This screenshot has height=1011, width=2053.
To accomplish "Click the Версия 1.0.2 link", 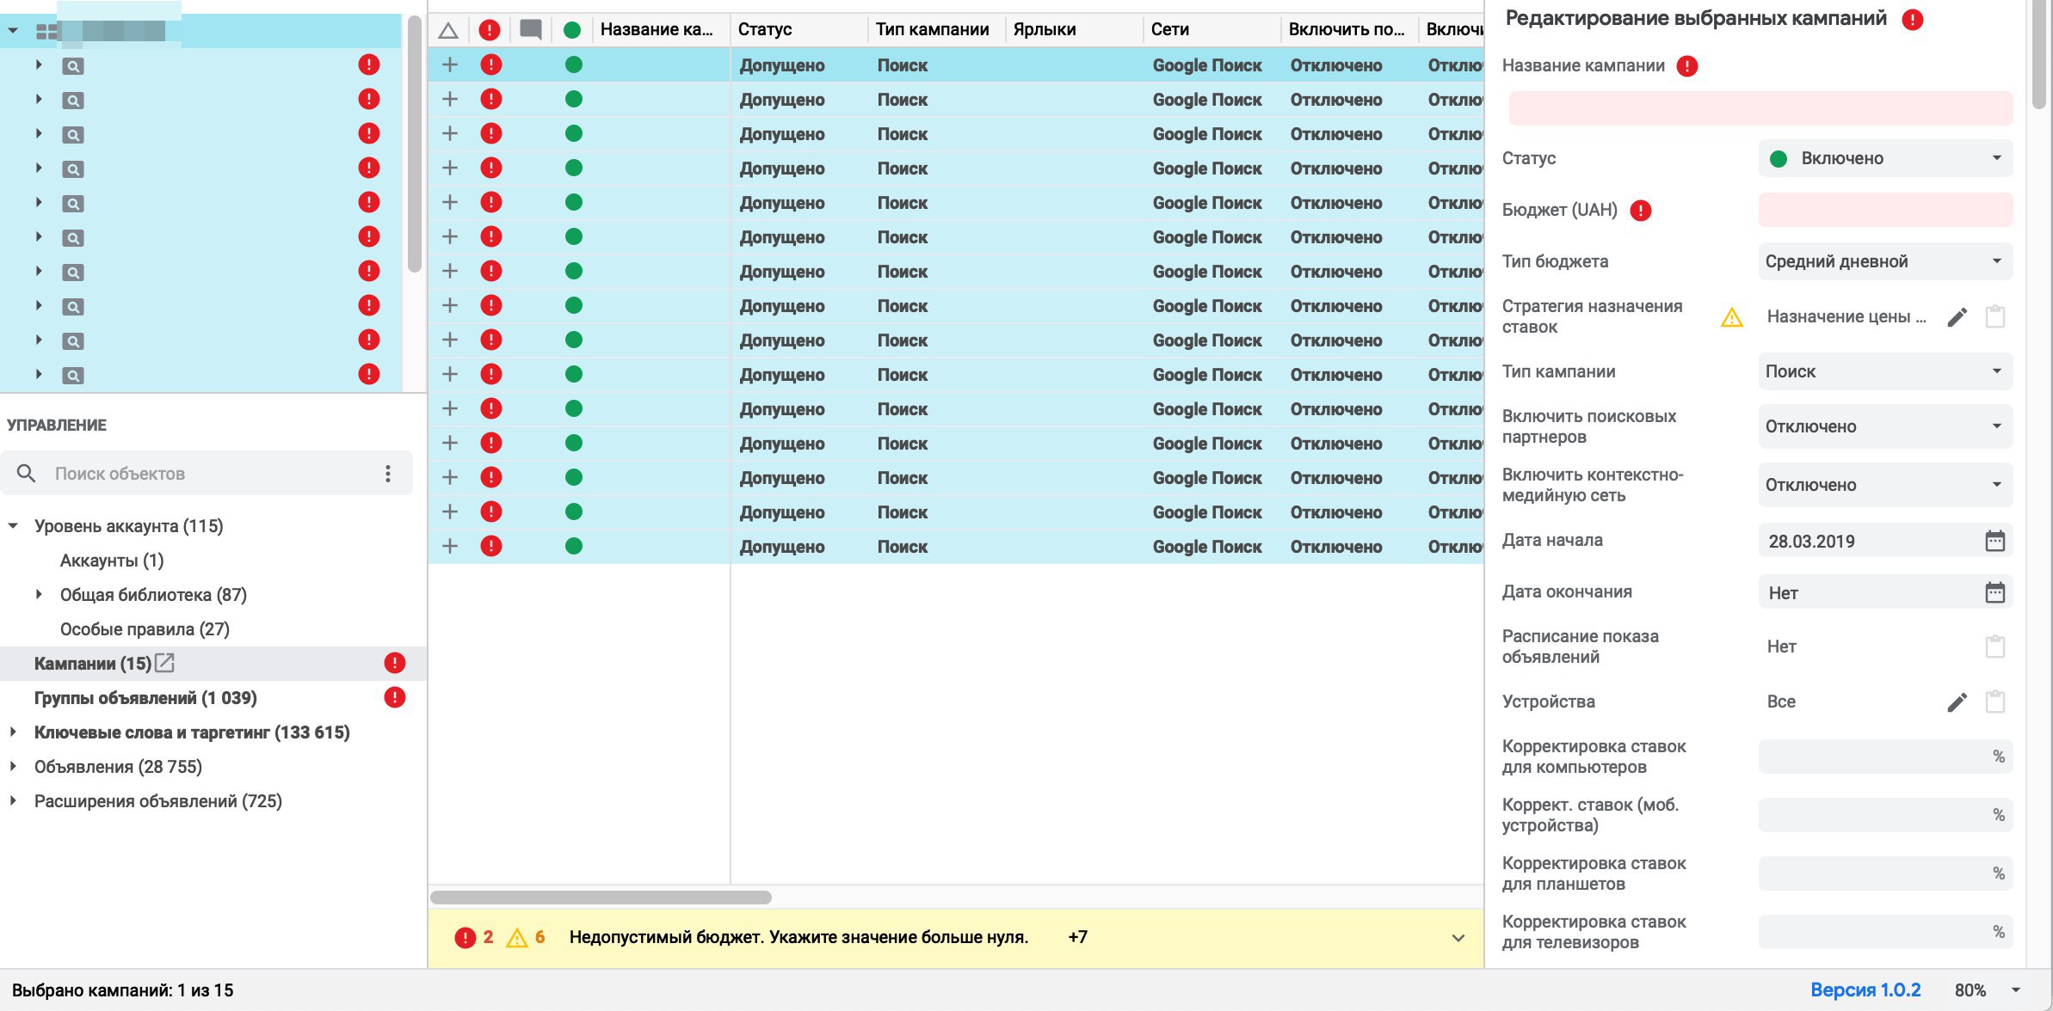I will pos(1865,990).
